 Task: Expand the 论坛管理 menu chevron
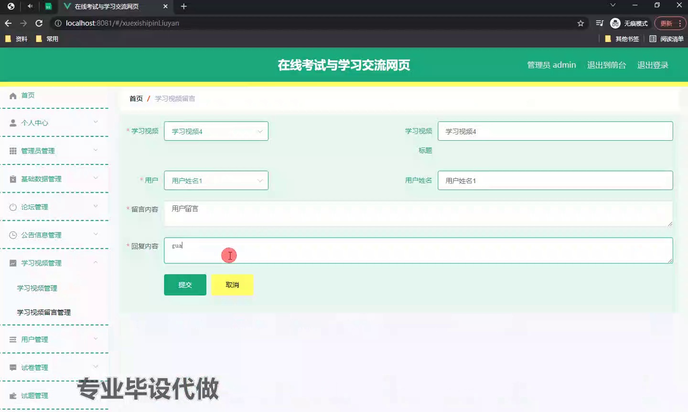(x=96, y=206)
